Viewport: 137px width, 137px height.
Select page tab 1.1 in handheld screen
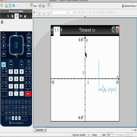(x=57, y=30)
